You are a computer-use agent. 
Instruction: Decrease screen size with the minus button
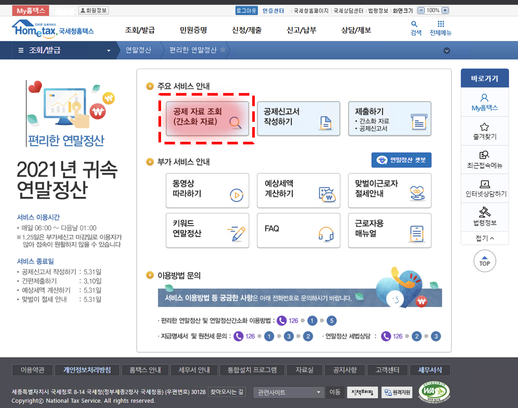tap(421, 10)
